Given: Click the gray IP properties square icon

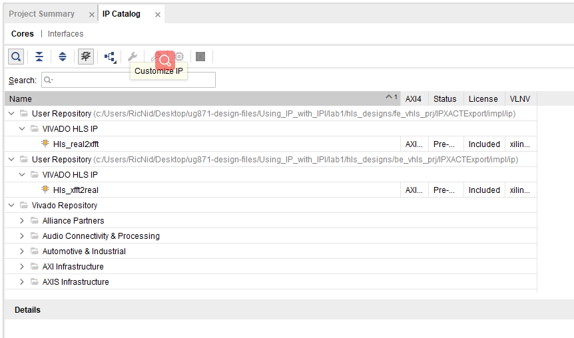Looking at the screenshot, I should (x=200, y=57).
